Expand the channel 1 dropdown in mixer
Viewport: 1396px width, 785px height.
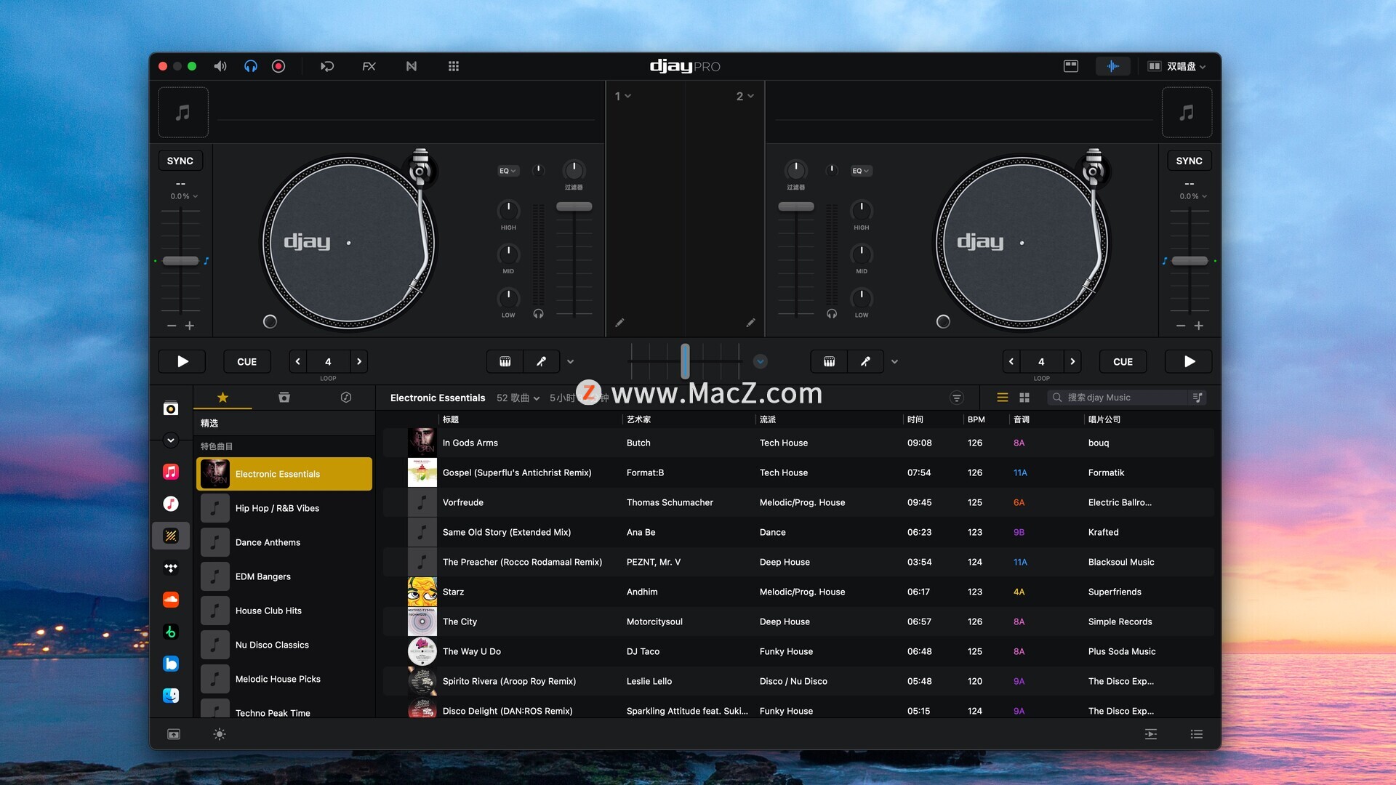(x=623, y=96)
